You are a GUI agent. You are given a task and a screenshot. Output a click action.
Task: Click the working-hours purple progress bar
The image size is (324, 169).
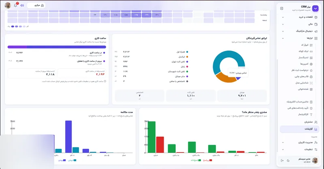(x=57, y=47)
